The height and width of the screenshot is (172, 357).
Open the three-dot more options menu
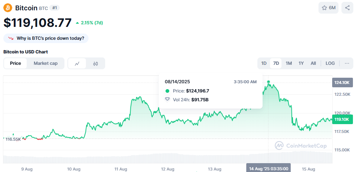tap(347, 63)
